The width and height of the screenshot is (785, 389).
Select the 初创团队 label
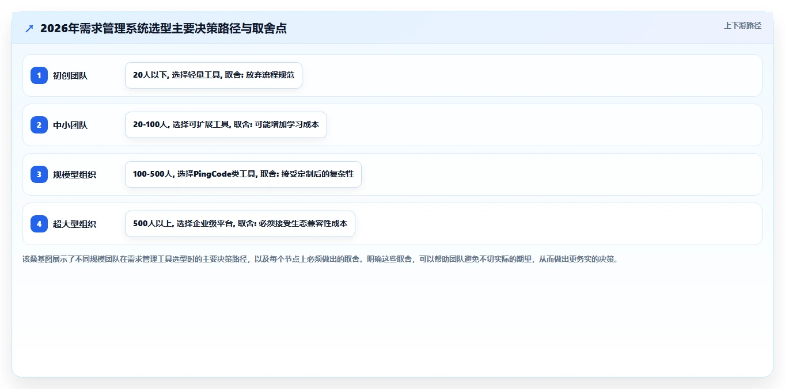coord(70,75)
